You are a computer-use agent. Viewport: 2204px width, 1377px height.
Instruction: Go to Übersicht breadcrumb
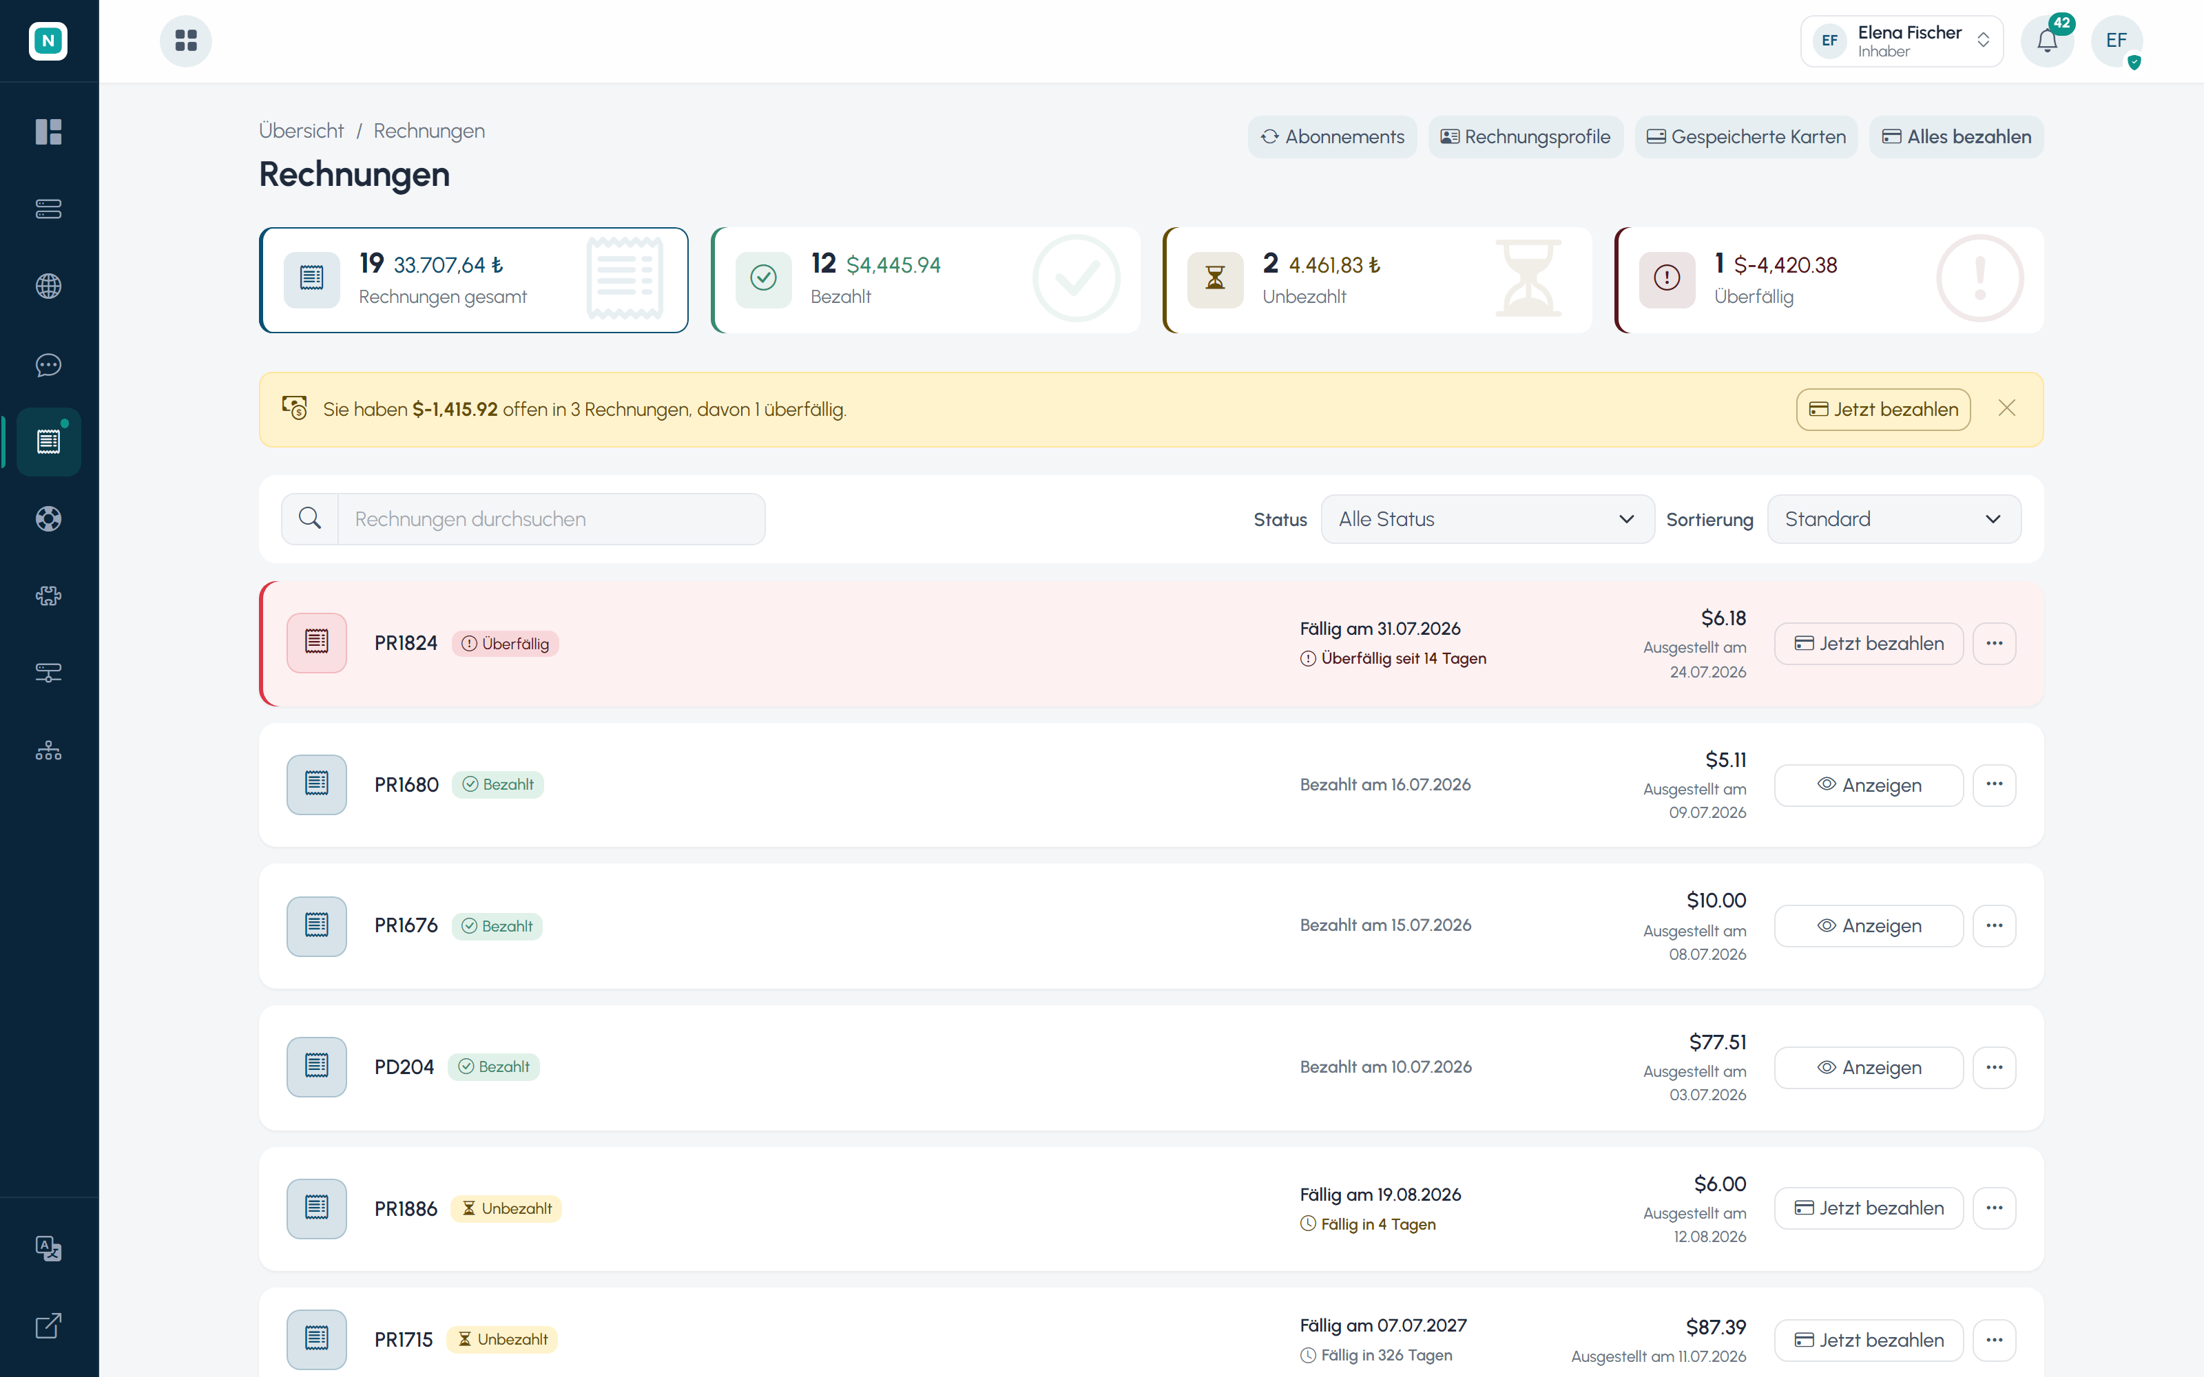[302, 131]
